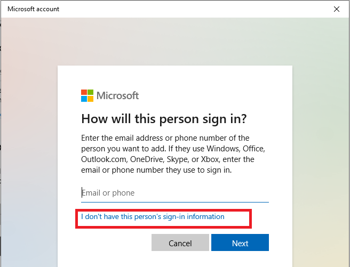The width and height of the screenshot is (350, 267).
Task: Click the yellow square of the Microsoft logo
Action: [90, 99]
